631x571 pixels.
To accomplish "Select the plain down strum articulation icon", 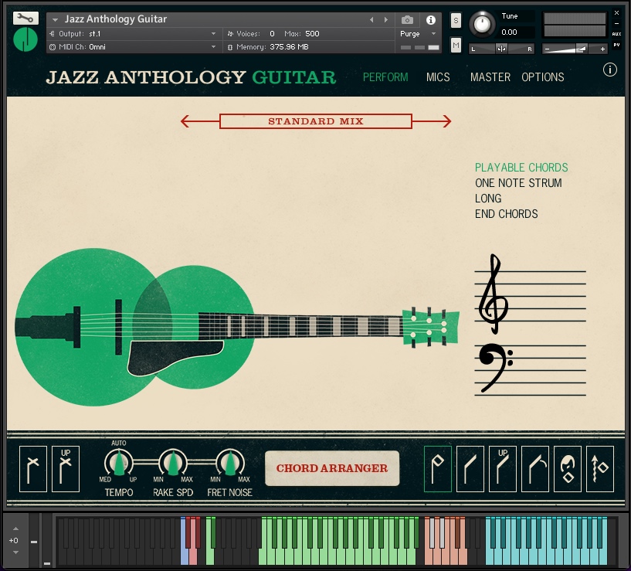I will (470, 469).
